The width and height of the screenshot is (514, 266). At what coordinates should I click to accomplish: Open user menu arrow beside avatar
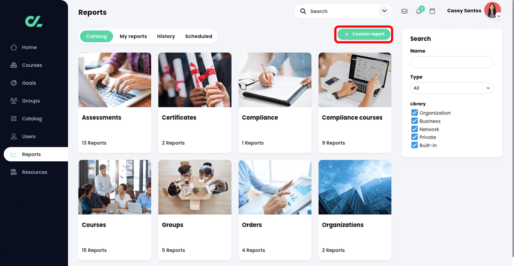[498, 16]
